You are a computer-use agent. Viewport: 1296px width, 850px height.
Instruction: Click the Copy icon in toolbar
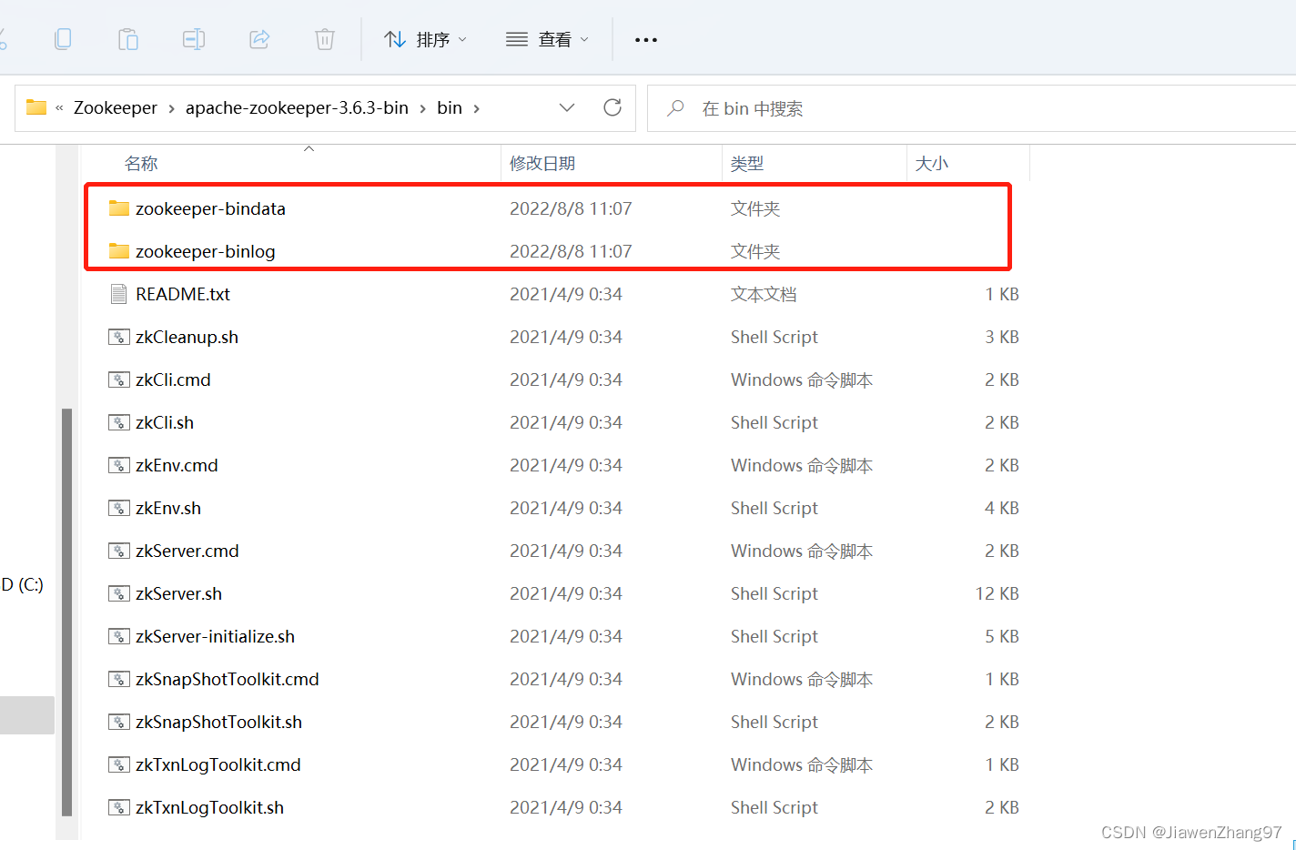tap(63, 39)
